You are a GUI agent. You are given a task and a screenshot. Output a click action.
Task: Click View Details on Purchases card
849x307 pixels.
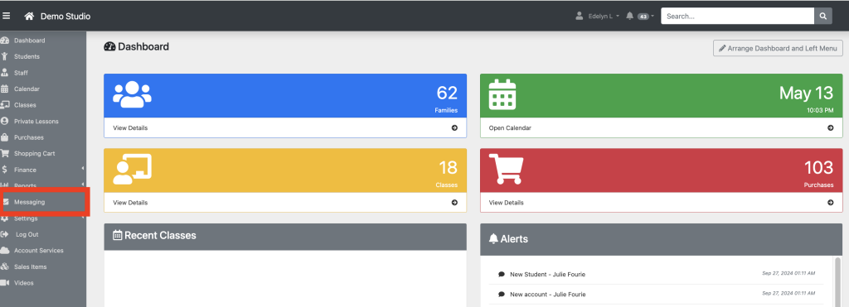pyautogui.click(x=507, y=203)
